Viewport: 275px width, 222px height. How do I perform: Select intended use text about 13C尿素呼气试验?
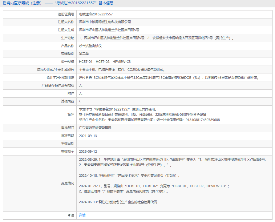[x=169, y=78]
